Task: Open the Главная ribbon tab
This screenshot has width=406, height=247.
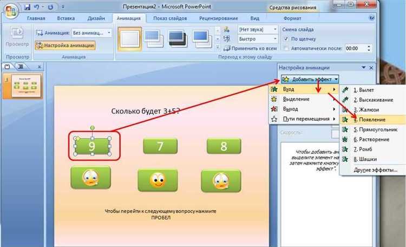Action: (36, 18)
